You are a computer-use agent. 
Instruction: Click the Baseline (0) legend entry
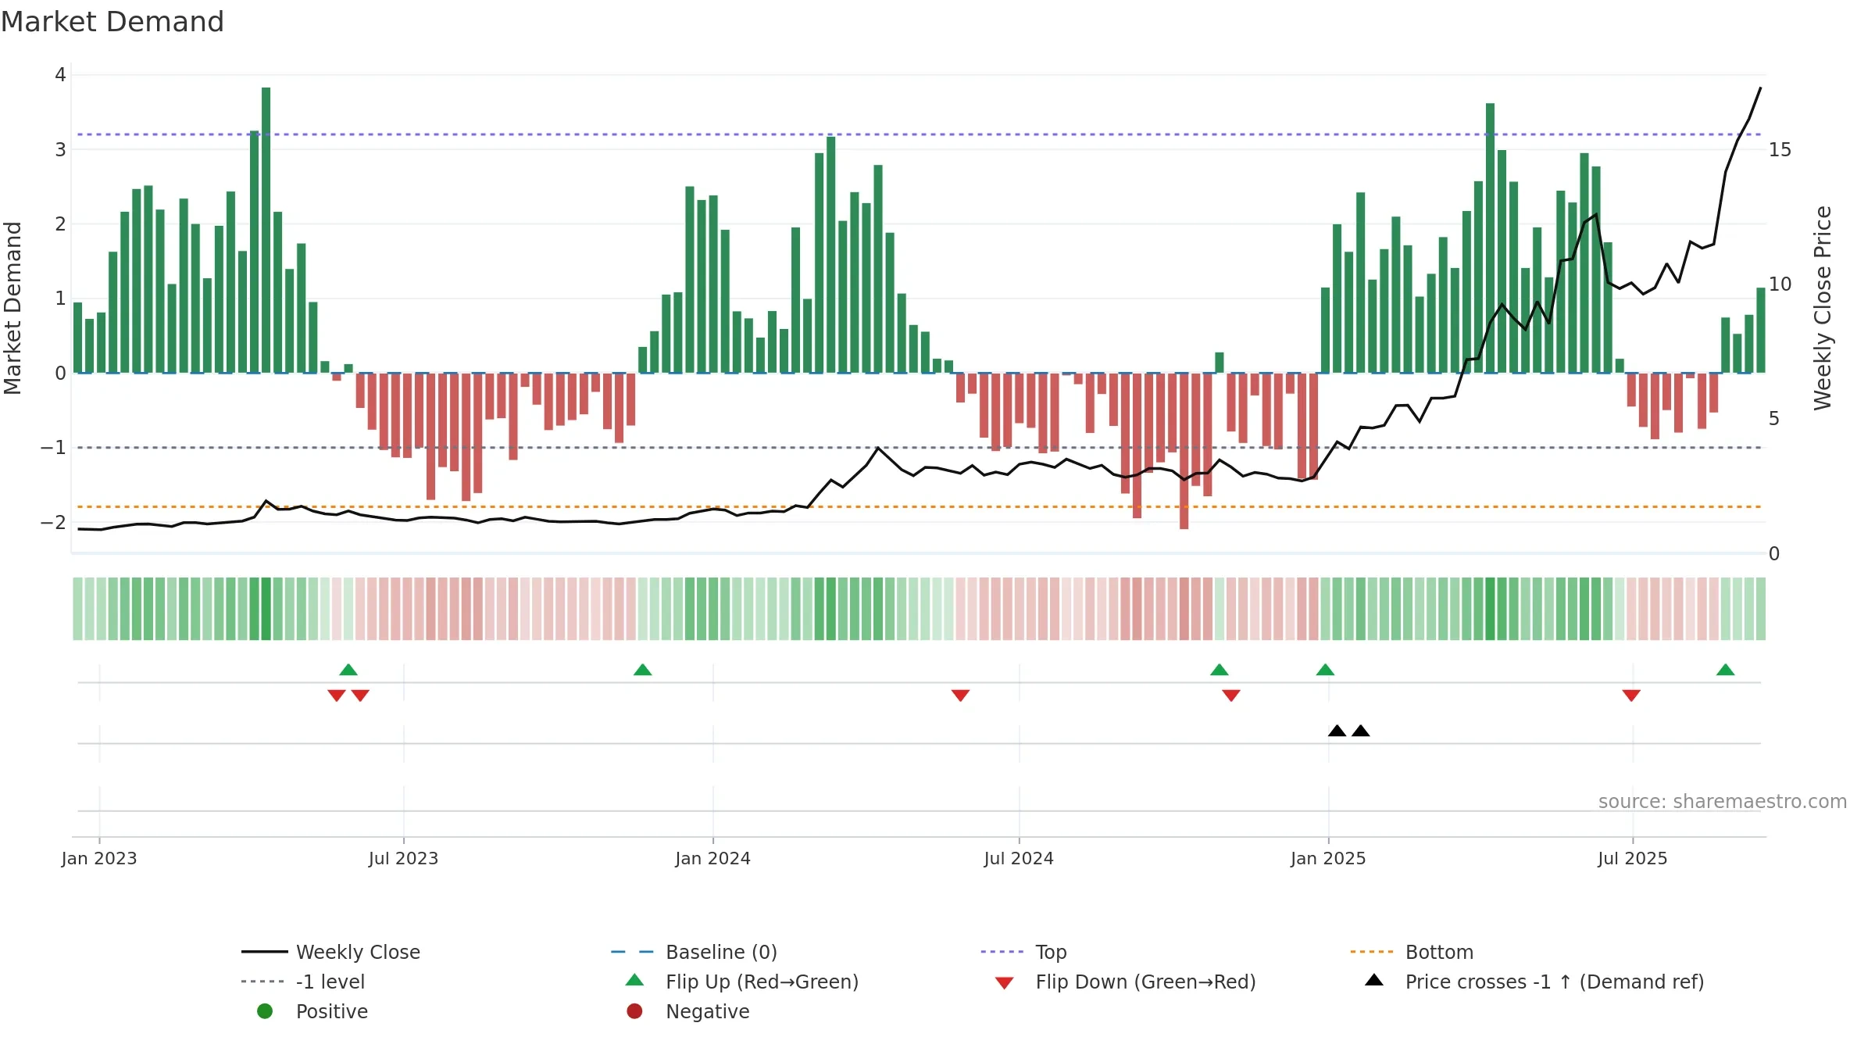pos(694,952)
